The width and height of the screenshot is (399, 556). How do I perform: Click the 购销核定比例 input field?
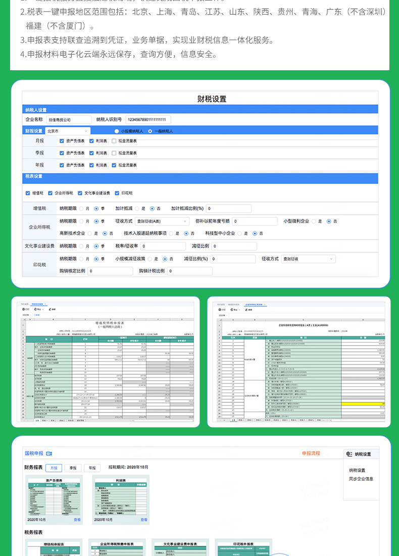pos(110,271)
